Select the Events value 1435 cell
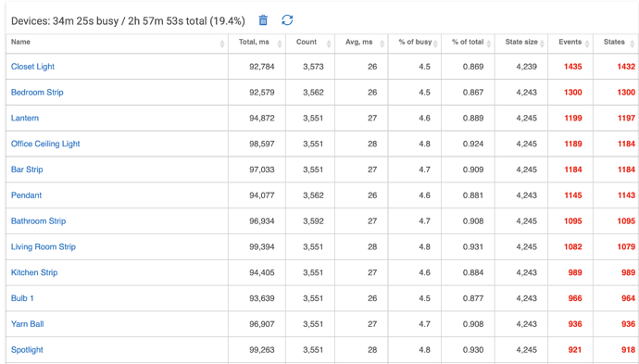Image resolution: width=639 pixels, height=364 pixels. (x=572, y=67)
